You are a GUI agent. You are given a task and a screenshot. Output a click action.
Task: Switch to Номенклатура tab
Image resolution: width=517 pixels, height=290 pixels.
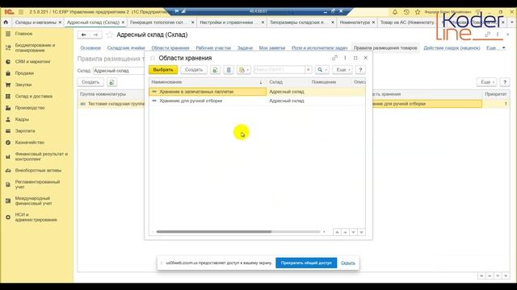355,23
